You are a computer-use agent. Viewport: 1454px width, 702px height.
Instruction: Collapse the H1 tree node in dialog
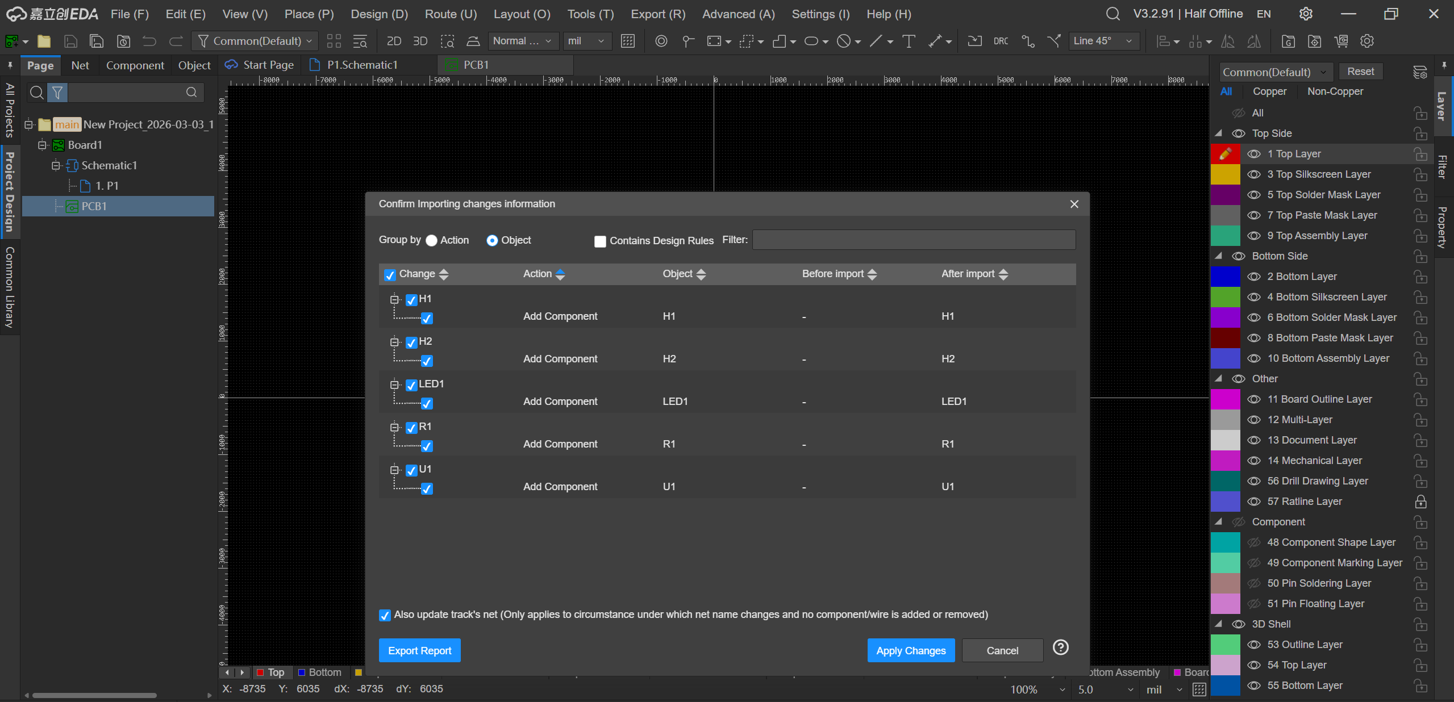tap(394, 299)
